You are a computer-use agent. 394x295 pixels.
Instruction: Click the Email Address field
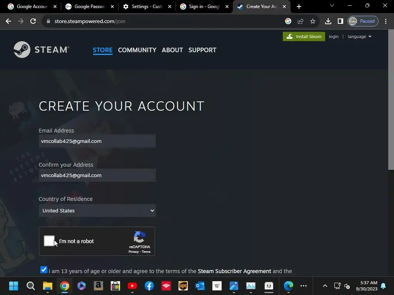tap(97, 141)
